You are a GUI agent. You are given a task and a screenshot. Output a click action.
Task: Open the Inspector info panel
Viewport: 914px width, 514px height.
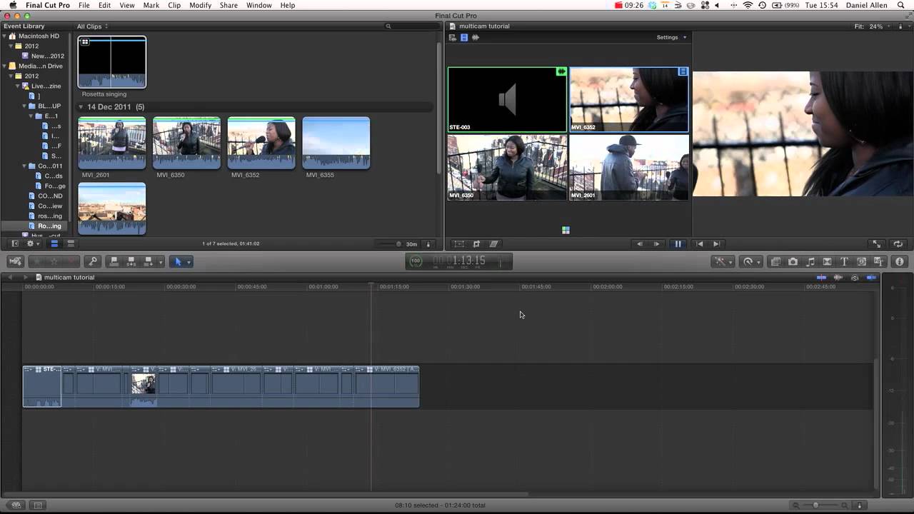point(899,261)
